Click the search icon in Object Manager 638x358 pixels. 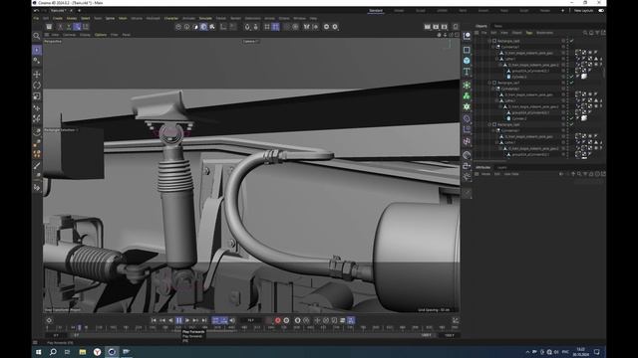pyautogui.click(x=585, y=33)
